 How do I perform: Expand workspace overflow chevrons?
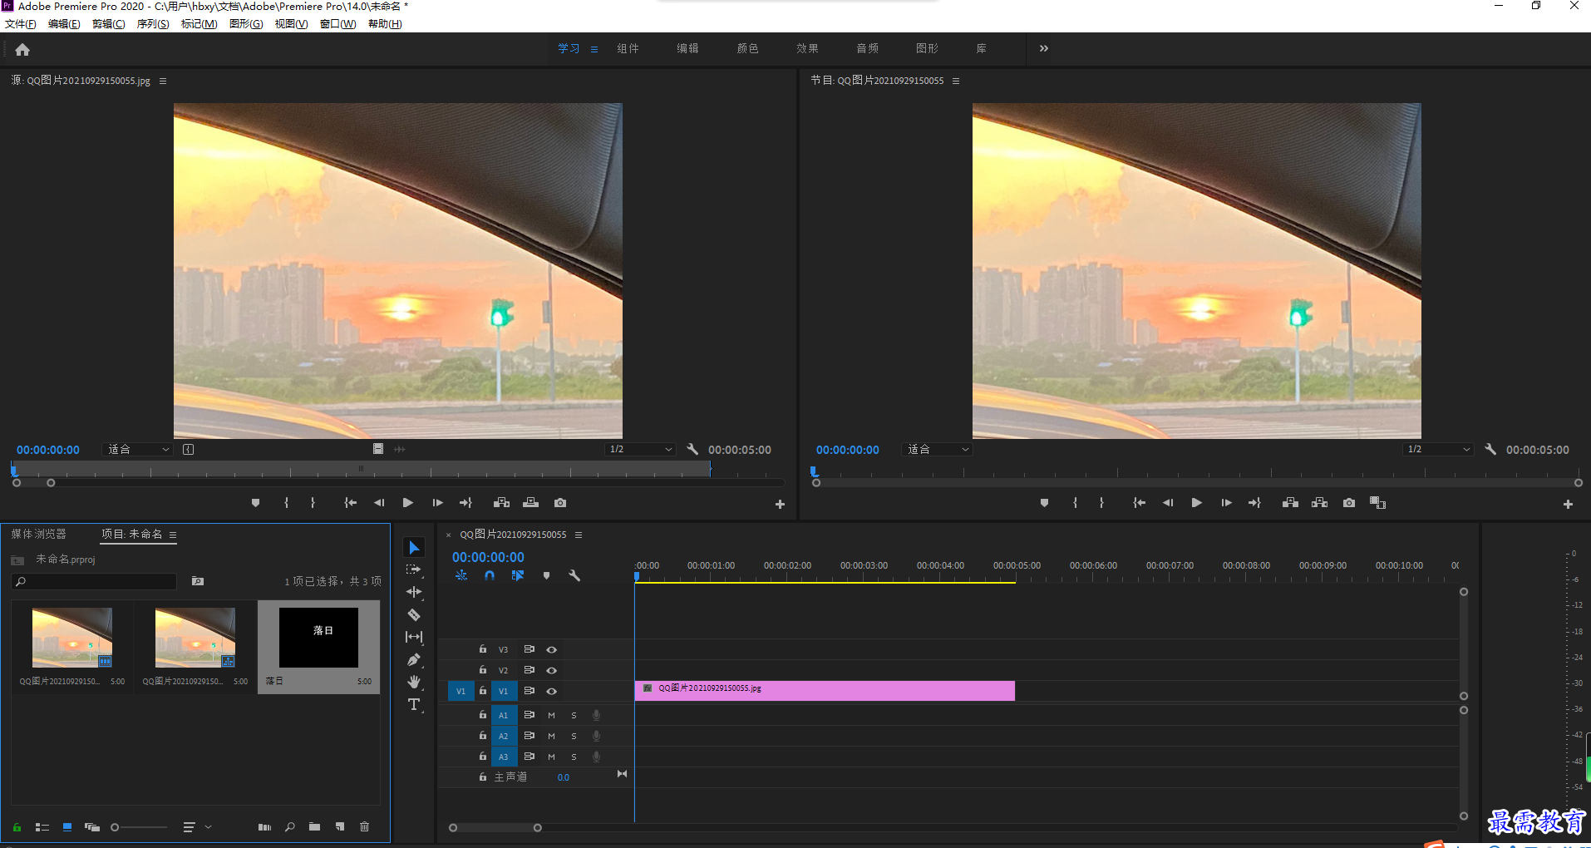click(x=1044, y=48)
